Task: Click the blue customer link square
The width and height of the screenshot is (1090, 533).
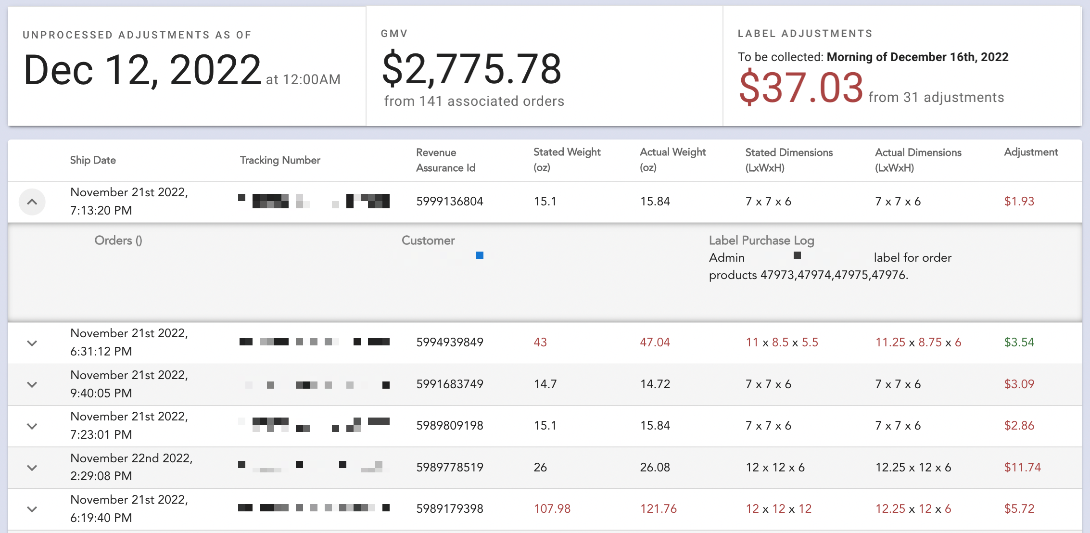Action: tap(480, 255)
